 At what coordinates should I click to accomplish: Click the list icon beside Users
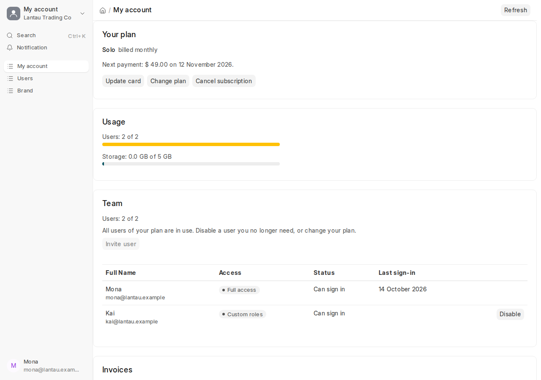(x=10, y=79)
